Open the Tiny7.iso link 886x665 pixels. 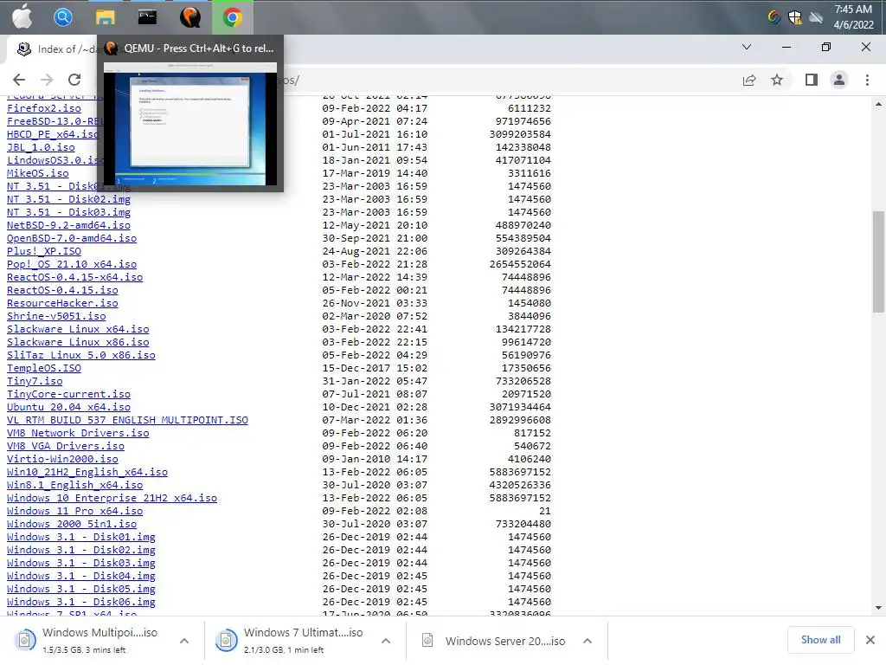(x=35, y=381)
